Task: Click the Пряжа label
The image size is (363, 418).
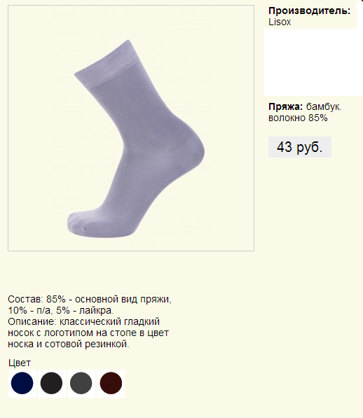Action: click(286, 107)
